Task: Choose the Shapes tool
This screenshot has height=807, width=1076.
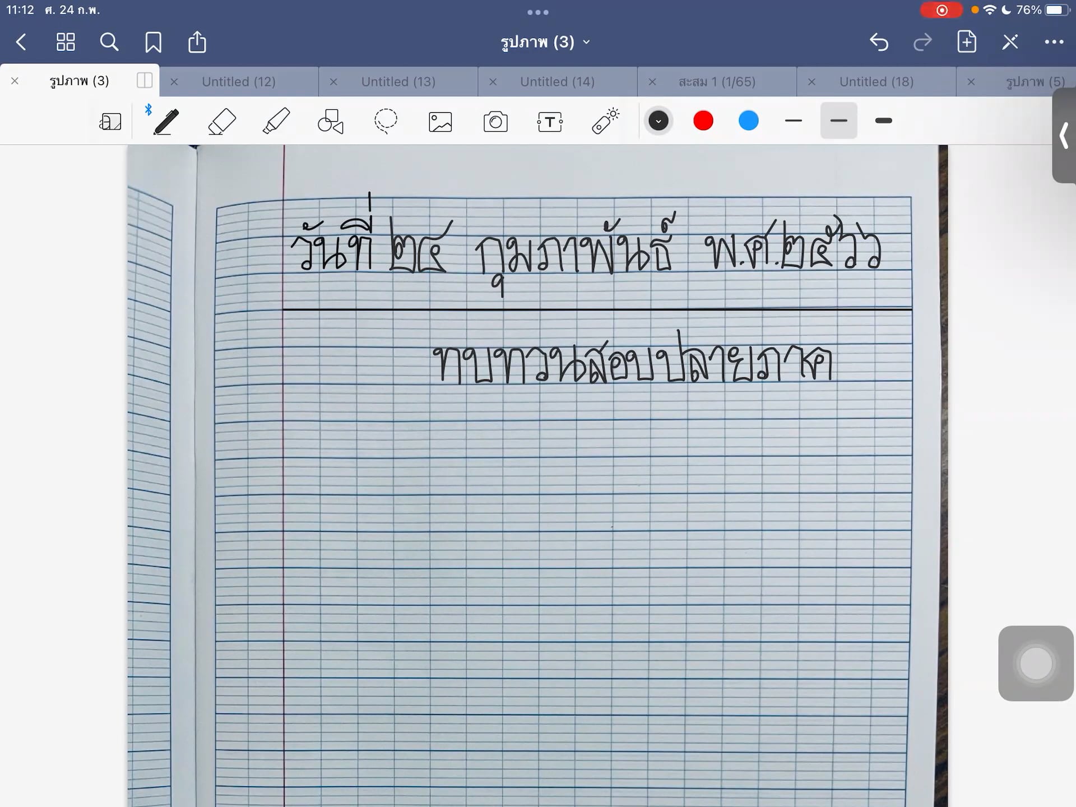Action: (331, 122)
